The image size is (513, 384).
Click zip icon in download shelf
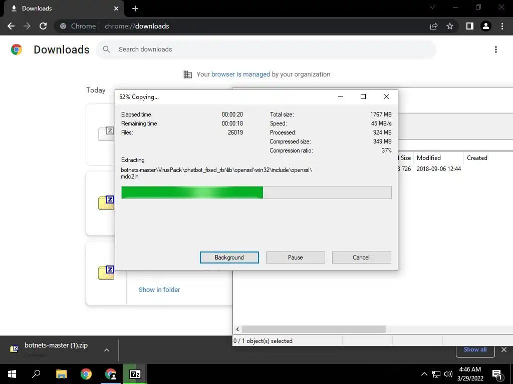point(14,349)
